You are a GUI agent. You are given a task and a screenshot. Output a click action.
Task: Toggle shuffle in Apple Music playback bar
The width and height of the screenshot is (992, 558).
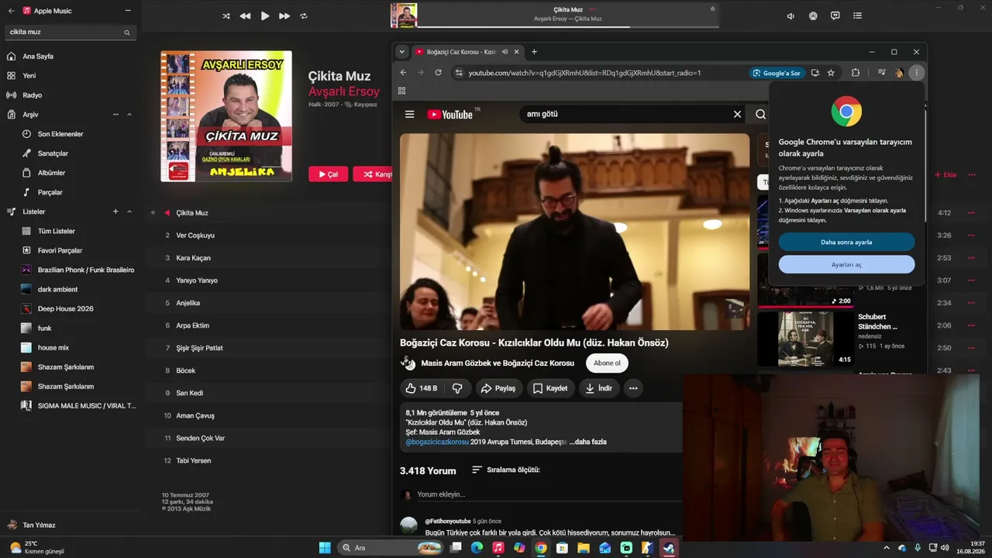tap(226, 15)
